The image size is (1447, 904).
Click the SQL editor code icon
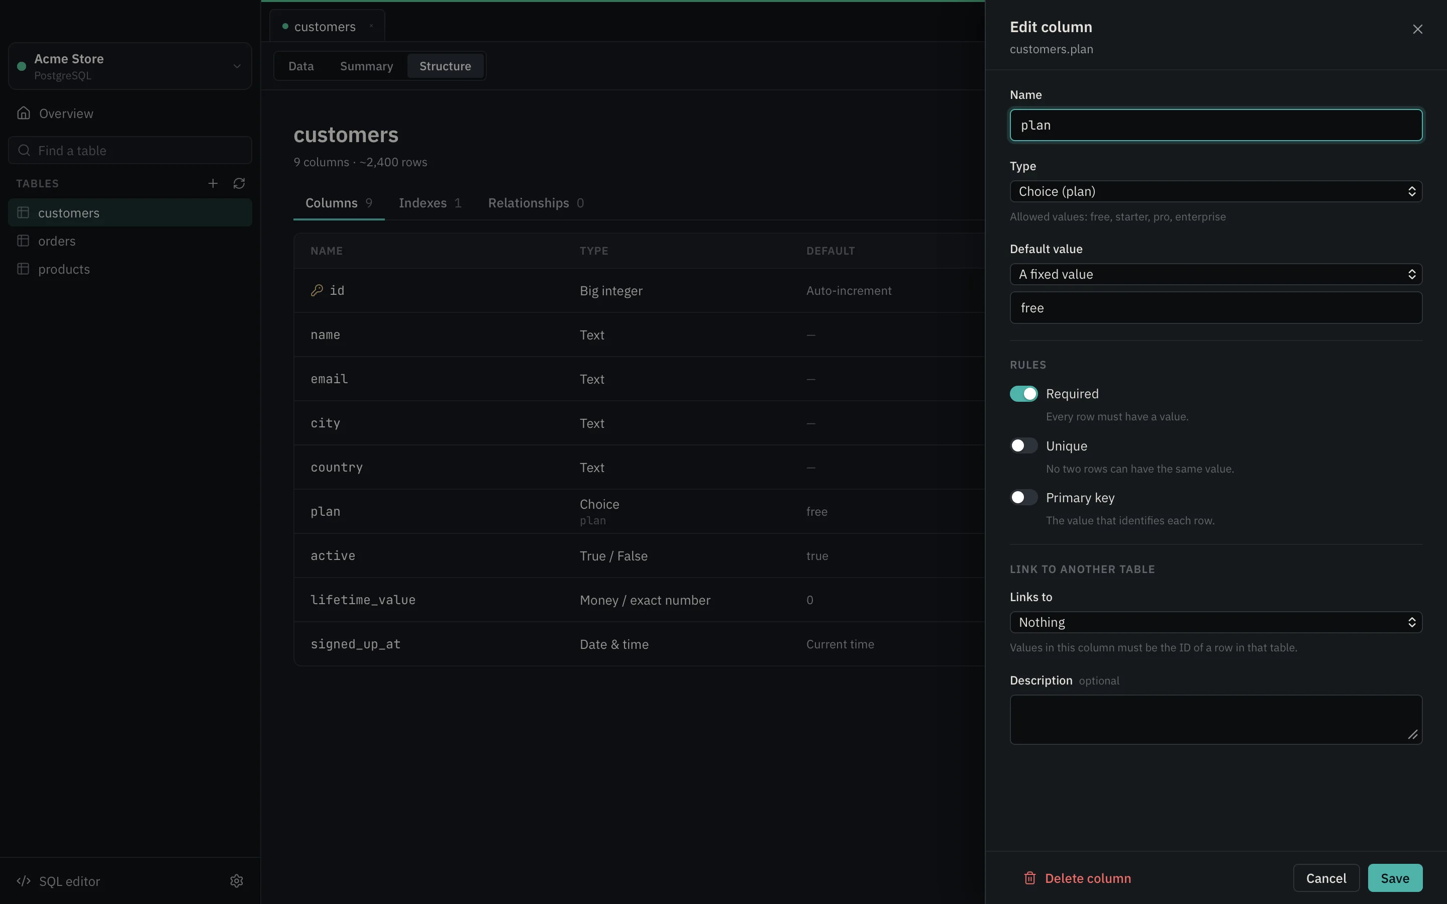click(x=23, y=881)
